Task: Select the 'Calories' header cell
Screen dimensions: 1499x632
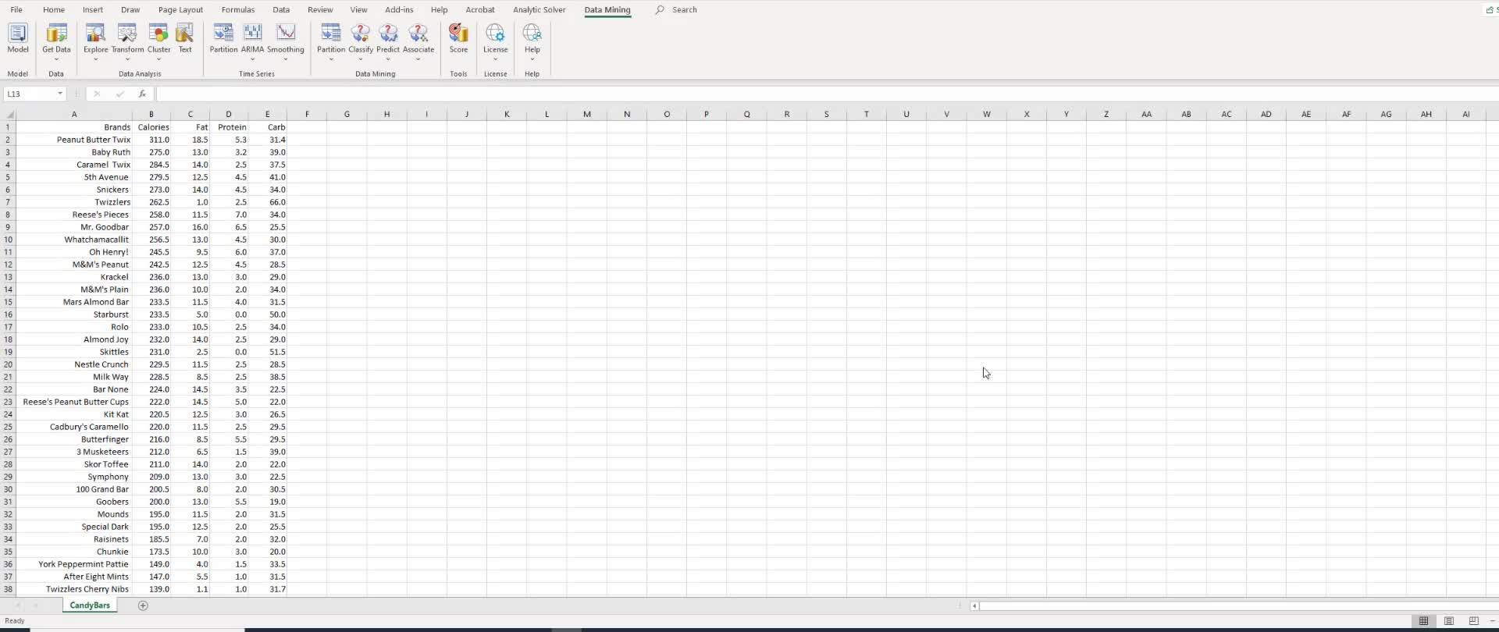Action: pos(151,127)
